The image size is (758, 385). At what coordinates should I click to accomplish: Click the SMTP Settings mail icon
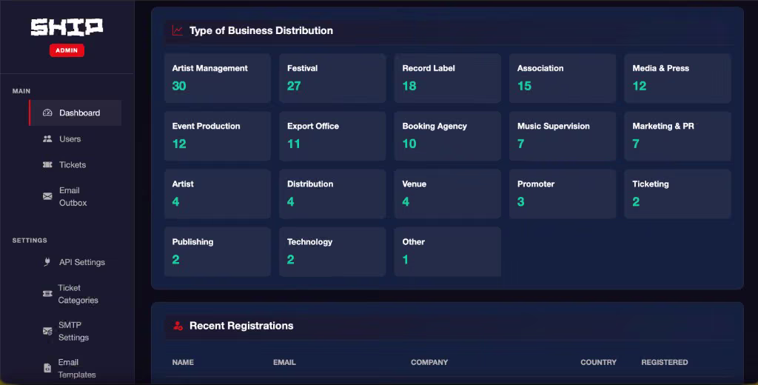point(47,331)
